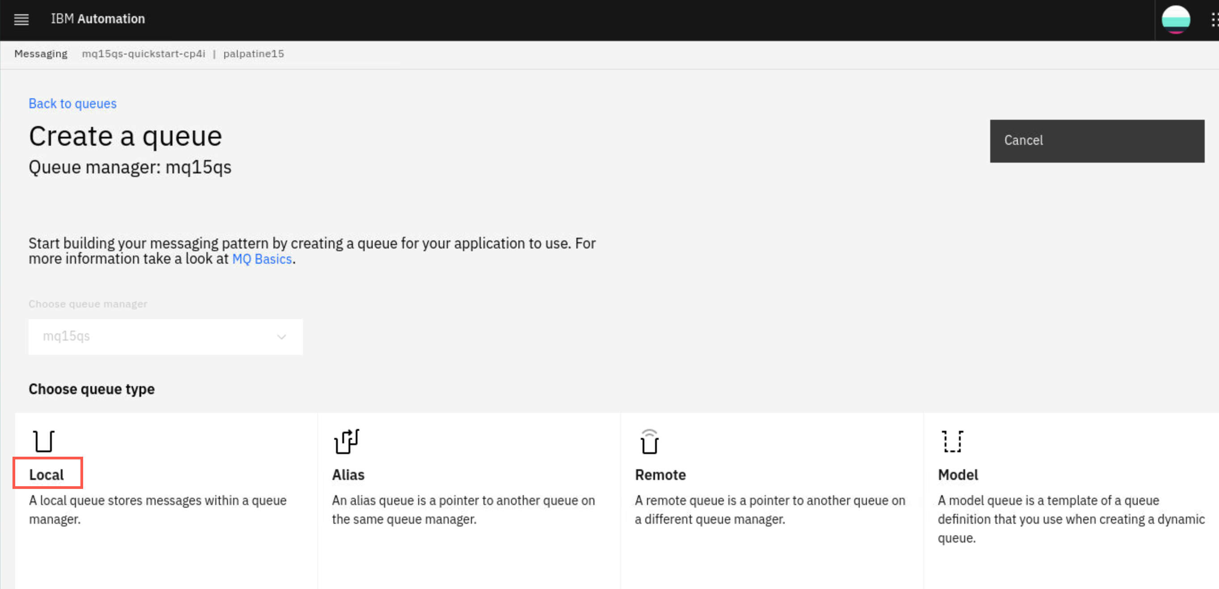Click the Create a queue heading
This screenshot has width=1219, height=589.
click(x=126, y=136)
